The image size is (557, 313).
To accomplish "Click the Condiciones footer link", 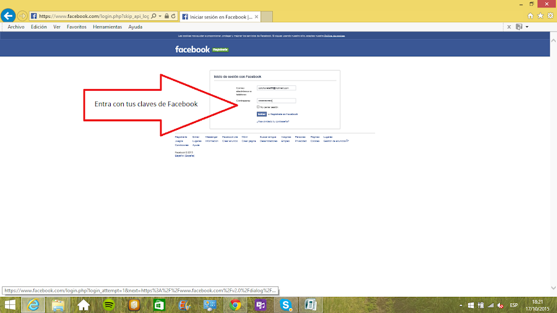I will click(181, 145).
